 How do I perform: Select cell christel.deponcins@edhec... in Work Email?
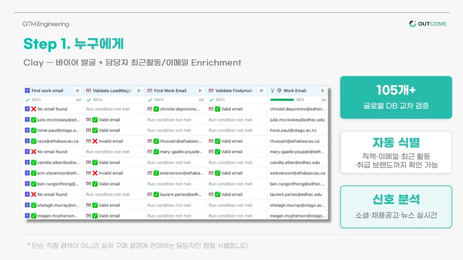297,109
